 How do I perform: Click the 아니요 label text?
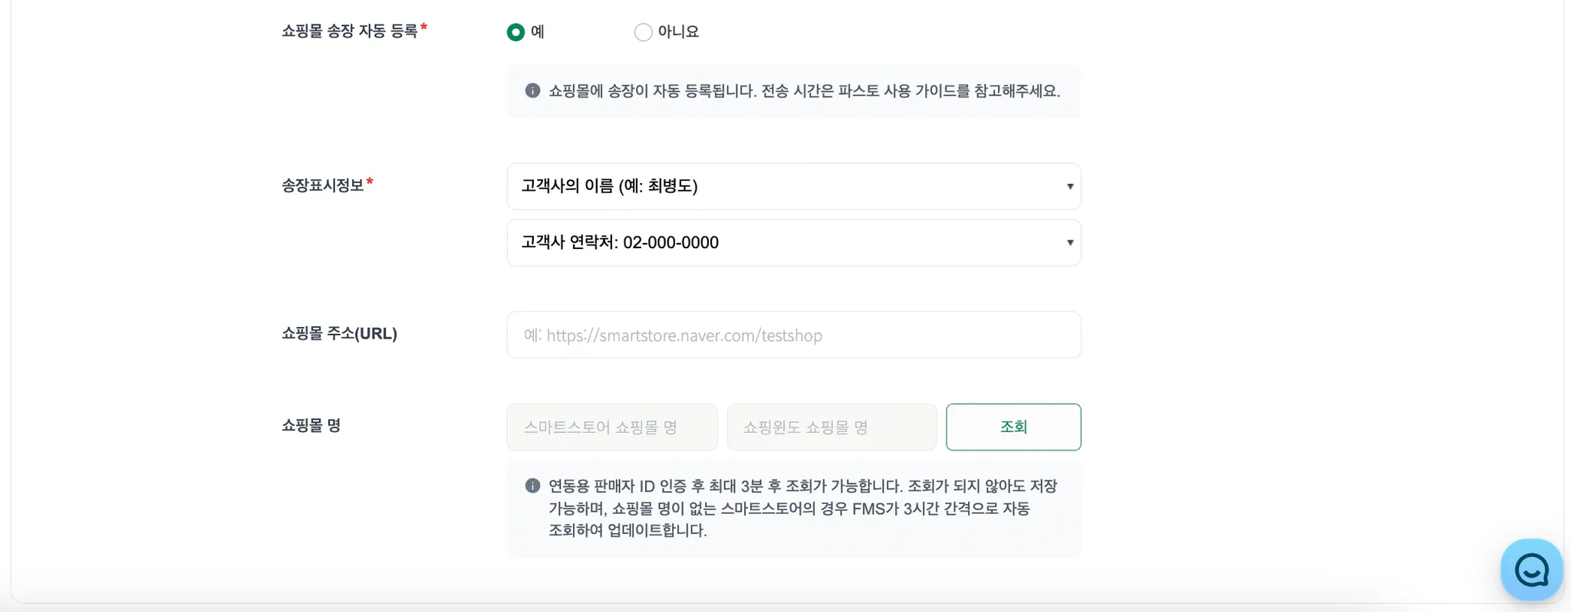pos(678,32)
